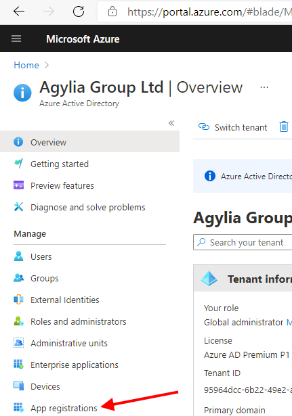Click the blue info icon beside Agylia Group Ltd
Viewport: 292px width, 416px height.
22,93
